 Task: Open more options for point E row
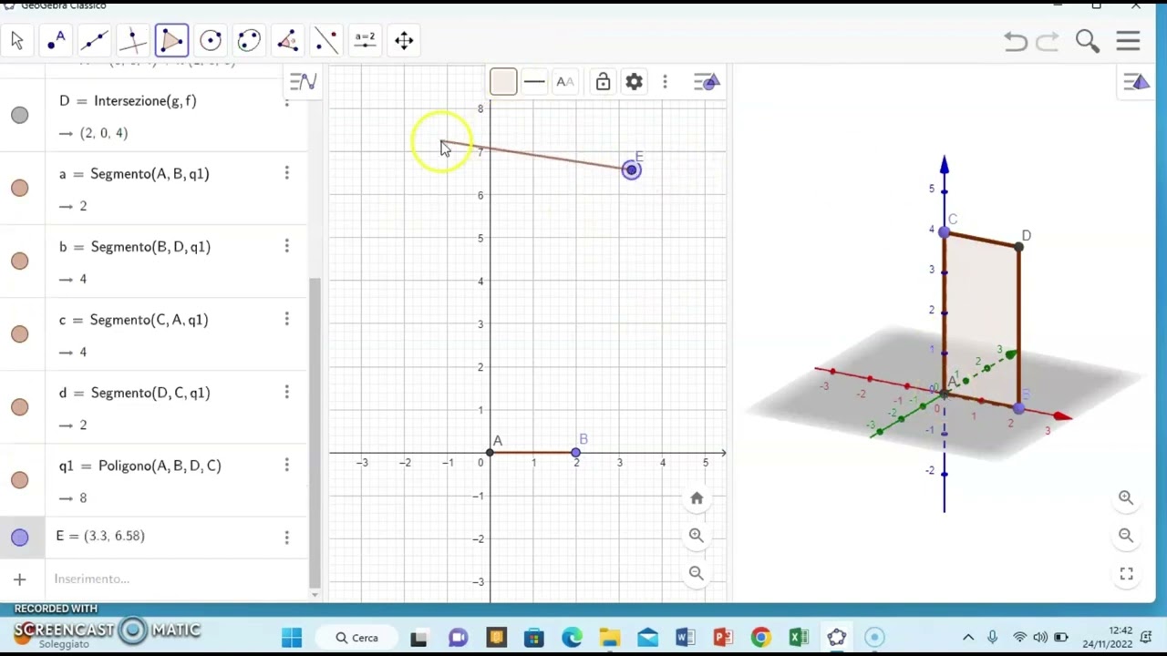point(286,538)
